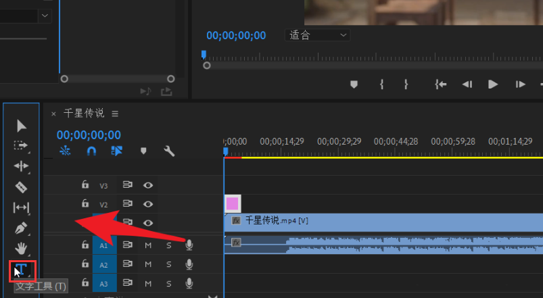Mute the A2 track
Viewport: 543px width, 298px height.
click(148, 264)
